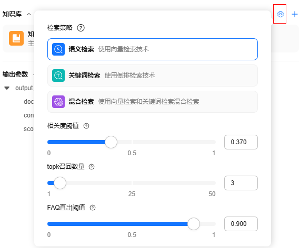Screen dimensions: 300x248
Task: Click the purple 混合检索 icon
Action: pyautogui.click(x=58, y=102)
